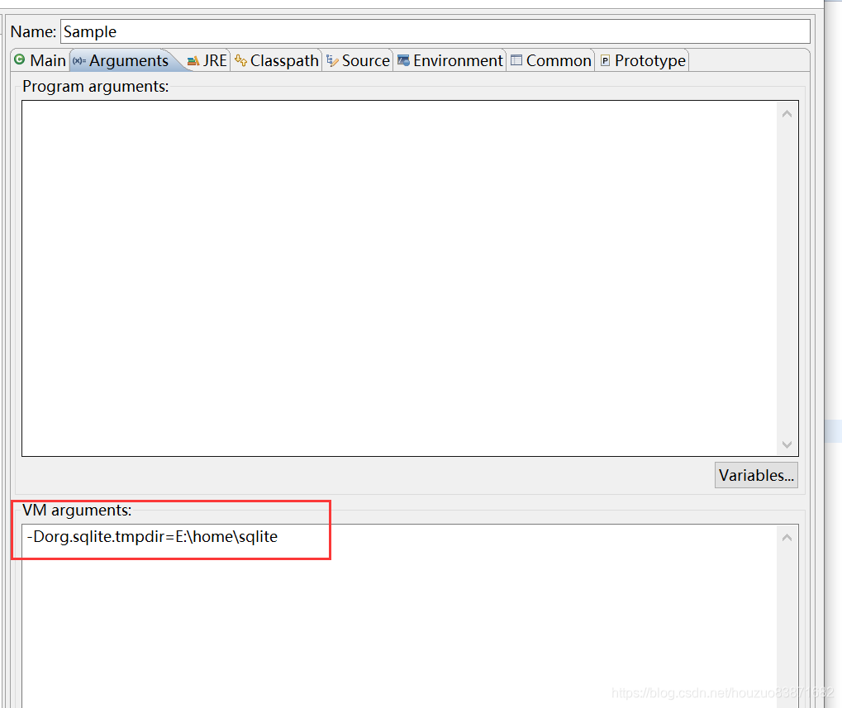The image size is (842, 708).
Task: Click the JRE books icon
Action: pos(193,61)
